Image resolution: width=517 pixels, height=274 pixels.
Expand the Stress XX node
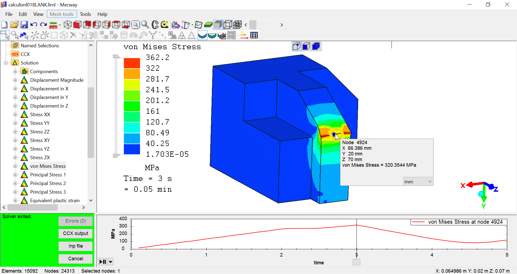[x=15, y=114]
